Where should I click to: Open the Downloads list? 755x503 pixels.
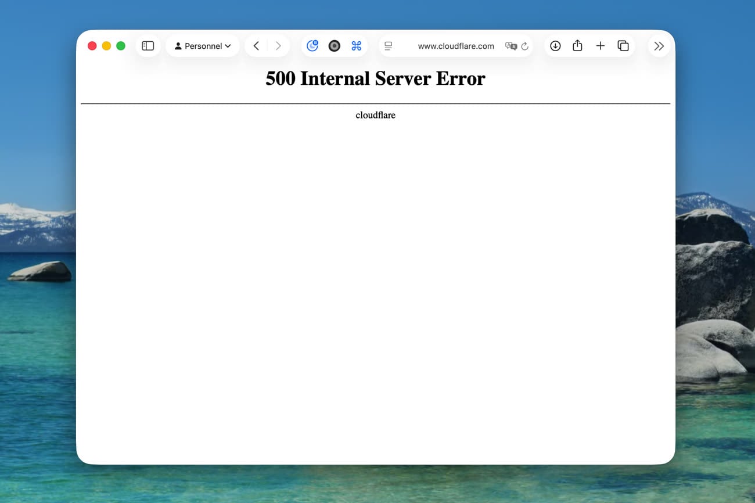pos(555,45)
